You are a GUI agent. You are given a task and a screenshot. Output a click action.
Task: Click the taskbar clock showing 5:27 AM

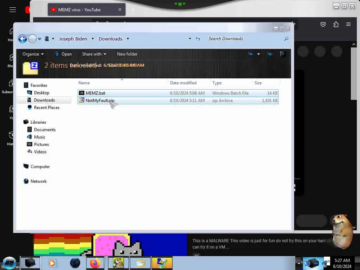pos(342,263)
